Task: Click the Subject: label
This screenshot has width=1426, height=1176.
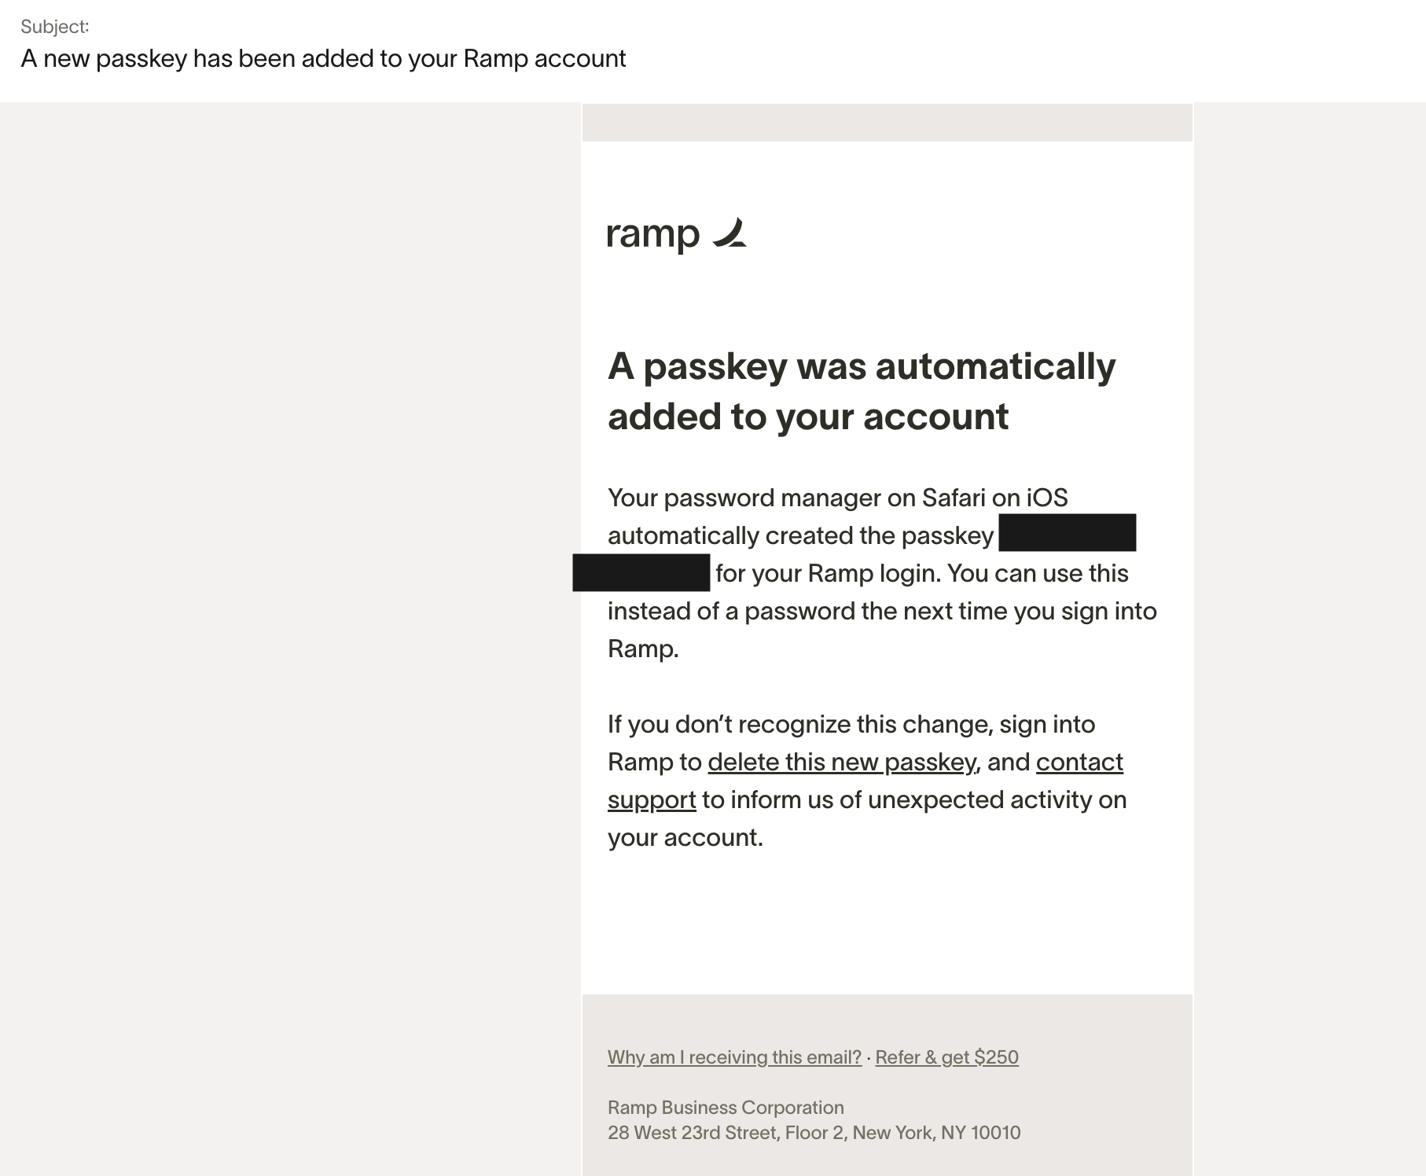Action: point(55,27)
